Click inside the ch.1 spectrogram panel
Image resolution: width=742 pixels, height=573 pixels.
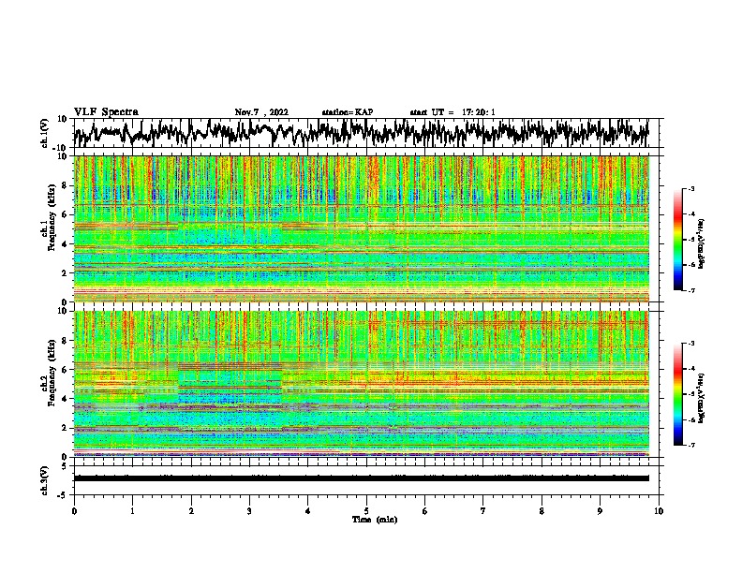(362, 228)
